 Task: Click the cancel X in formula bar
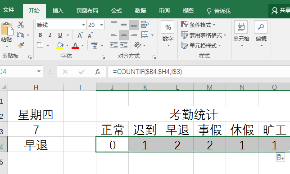point(65,72)
